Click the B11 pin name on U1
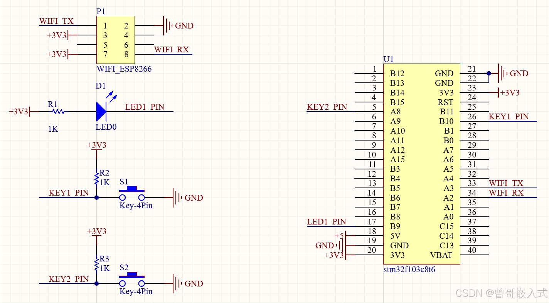This screenshot has width=549, height=303. point(447,112)
